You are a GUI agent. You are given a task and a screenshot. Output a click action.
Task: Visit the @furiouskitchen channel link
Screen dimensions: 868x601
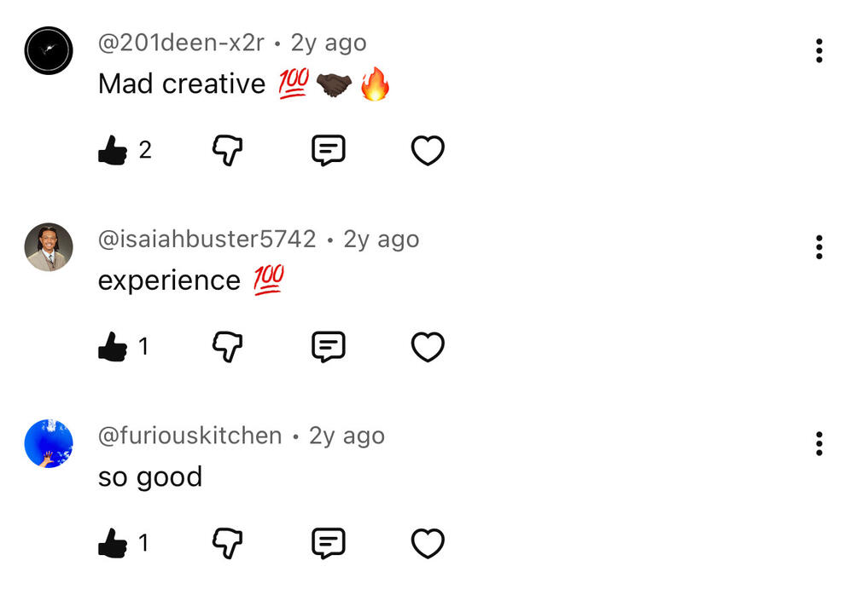(189, 436)
